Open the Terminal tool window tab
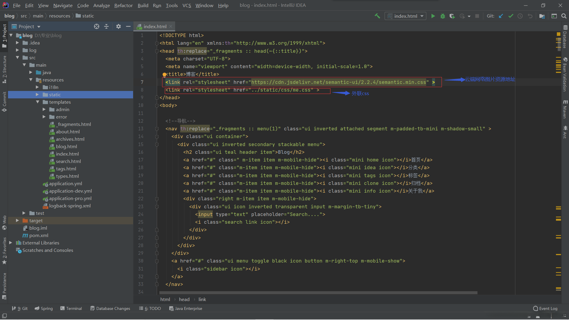 tap(71, 308)
